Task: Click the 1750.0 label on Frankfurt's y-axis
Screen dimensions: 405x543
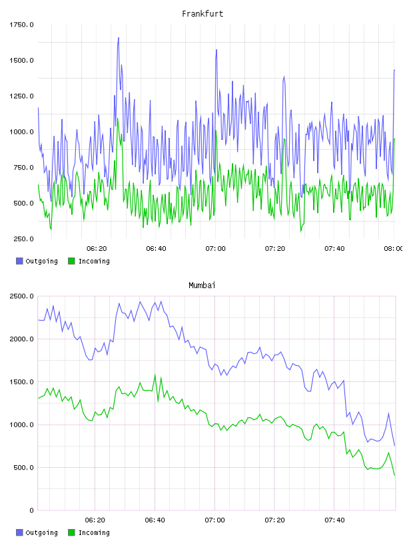Action: (21, 25)
